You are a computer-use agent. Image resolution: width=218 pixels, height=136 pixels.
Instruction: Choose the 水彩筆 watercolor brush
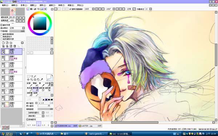click(48, 84)
